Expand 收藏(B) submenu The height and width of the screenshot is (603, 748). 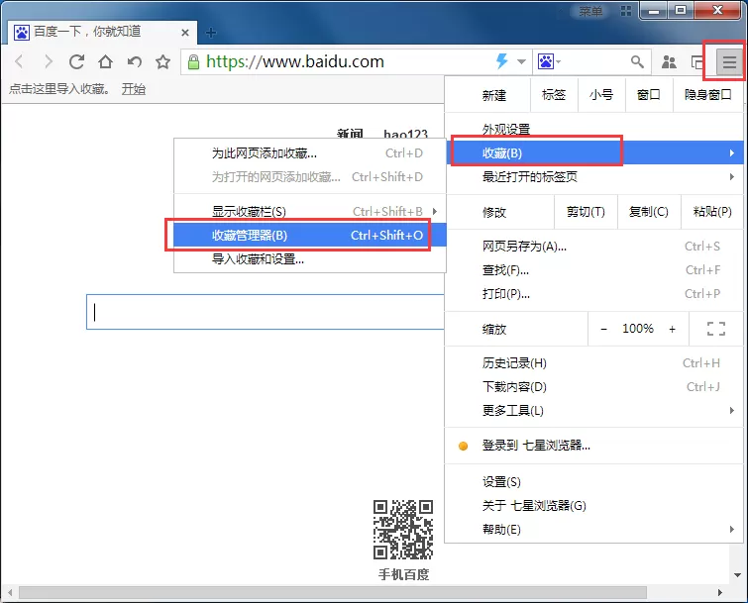593,153
